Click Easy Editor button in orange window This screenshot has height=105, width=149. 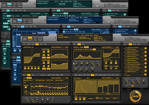click(25, 39)
